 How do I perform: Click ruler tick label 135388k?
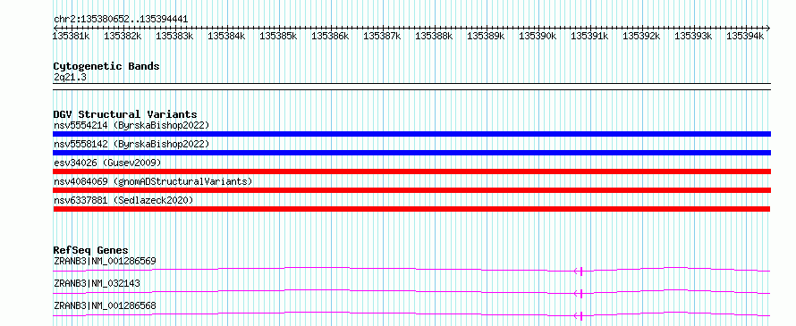click(x=434, y=36)
